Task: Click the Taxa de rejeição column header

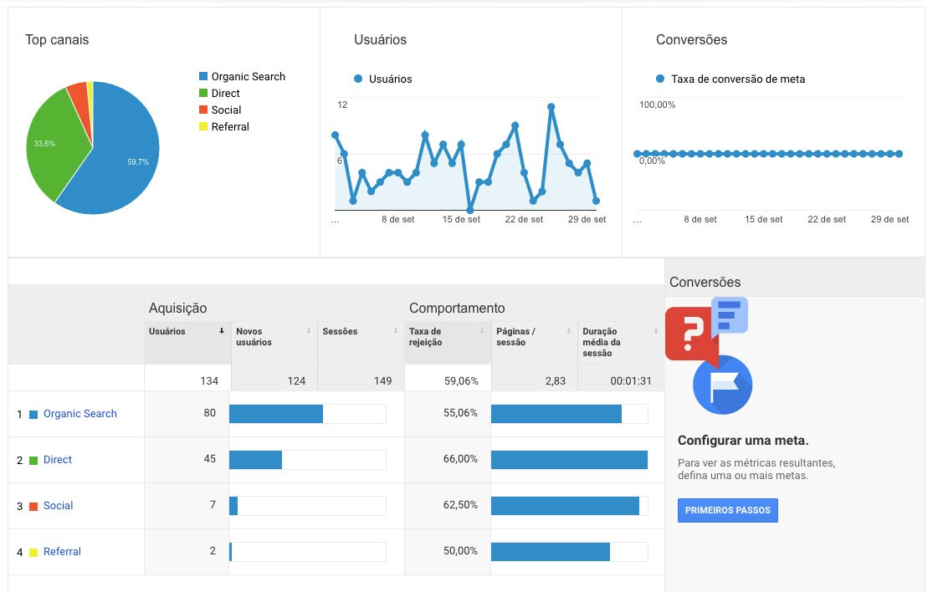Action: (448, 343)
